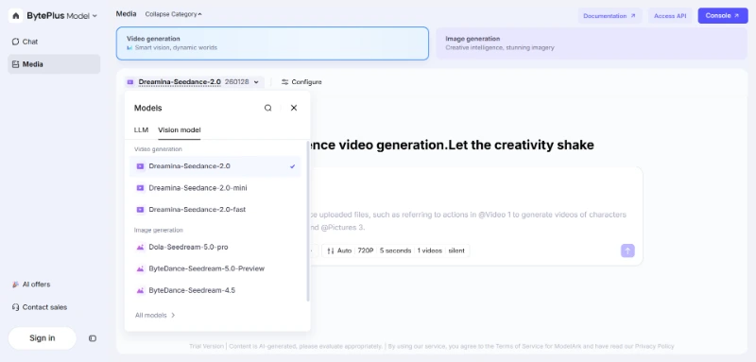Viewport: 756px width, 362px height.
Task: Open the Documentation link
Action: pyautogui.click(x=610, y=16)
